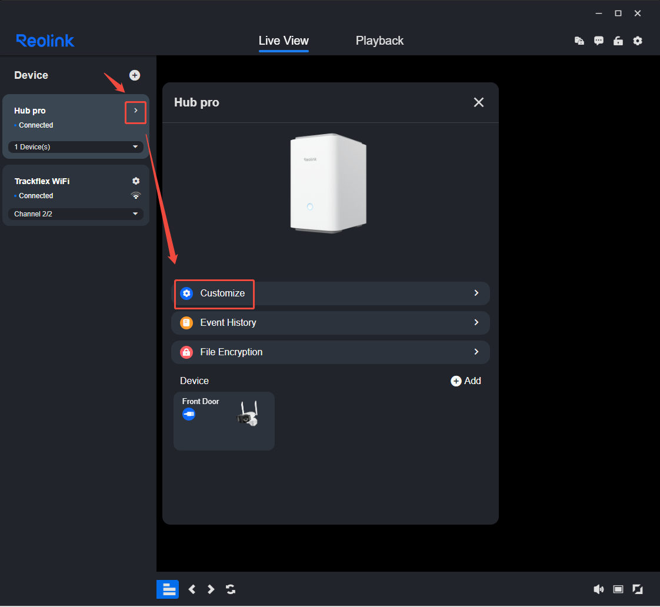Open the chat message icon in header

(599, 41)
